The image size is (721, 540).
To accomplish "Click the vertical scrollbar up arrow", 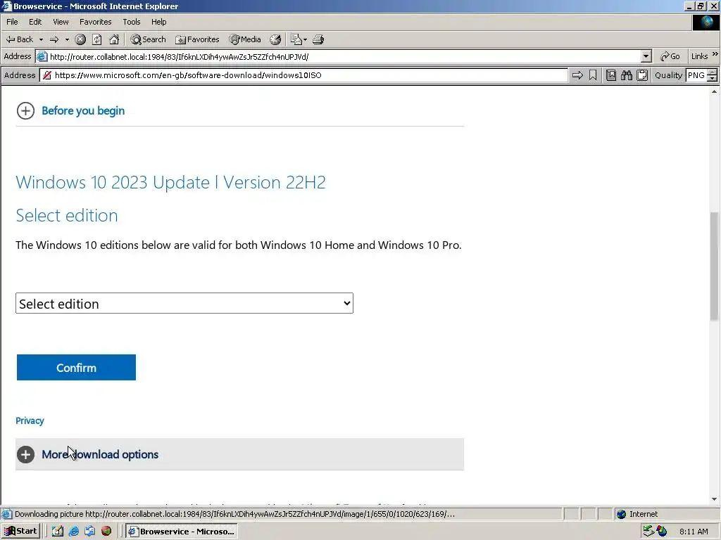I will click(714, 91).
